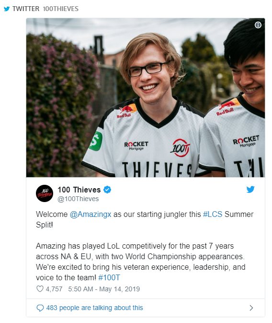Click the speech bubble reply icon
Screen dimensions: 272x323
(40, 308)
